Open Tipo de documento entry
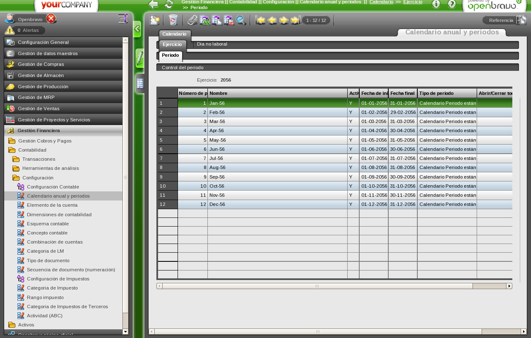The height and width of the screenshot is (338, 531). (63, 261)
